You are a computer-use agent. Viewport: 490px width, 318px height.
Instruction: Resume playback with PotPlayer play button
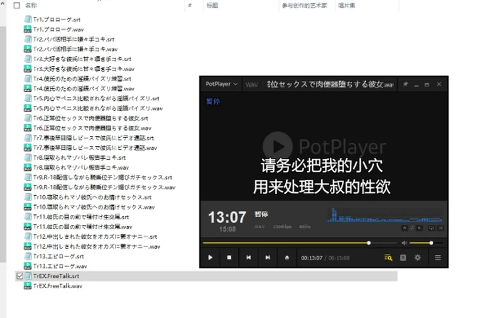pyautogui.click(x=210, y=257)
